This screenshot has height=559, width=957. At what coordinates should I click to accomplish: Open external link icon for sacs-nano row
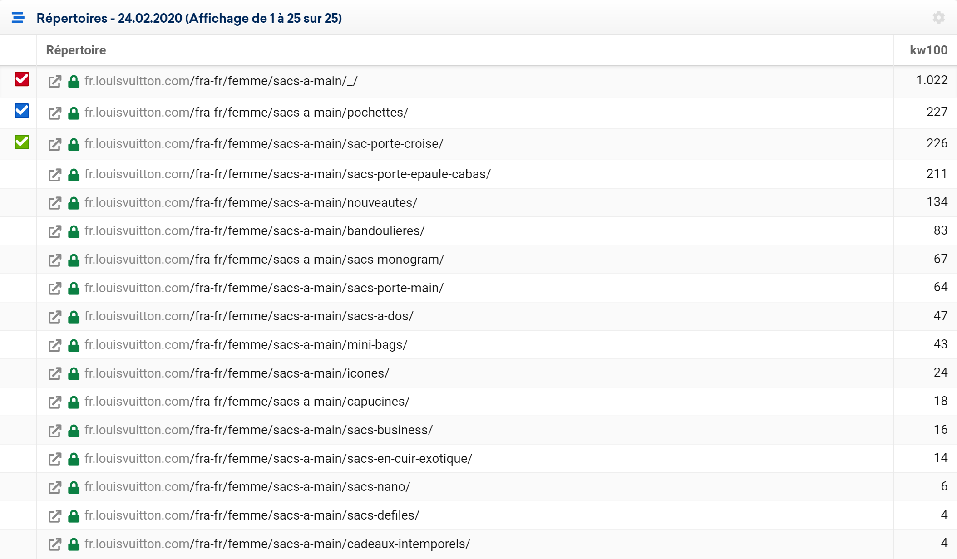coord(55,487)
